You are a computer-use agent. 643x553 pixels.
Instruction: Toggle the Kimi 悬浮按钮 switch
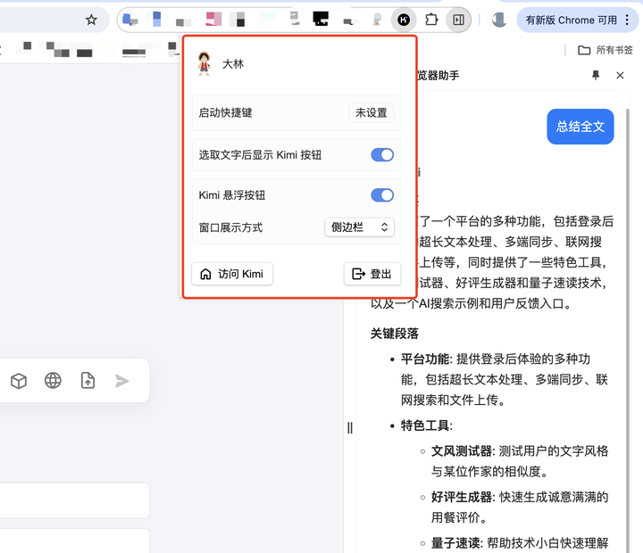point(382,195)
